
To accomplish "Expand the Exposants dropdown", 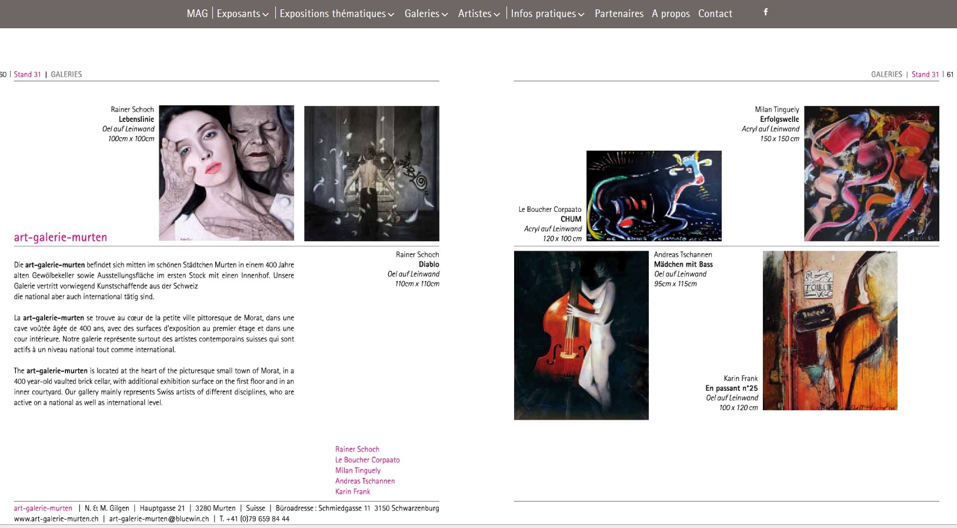I will point(242,14).
